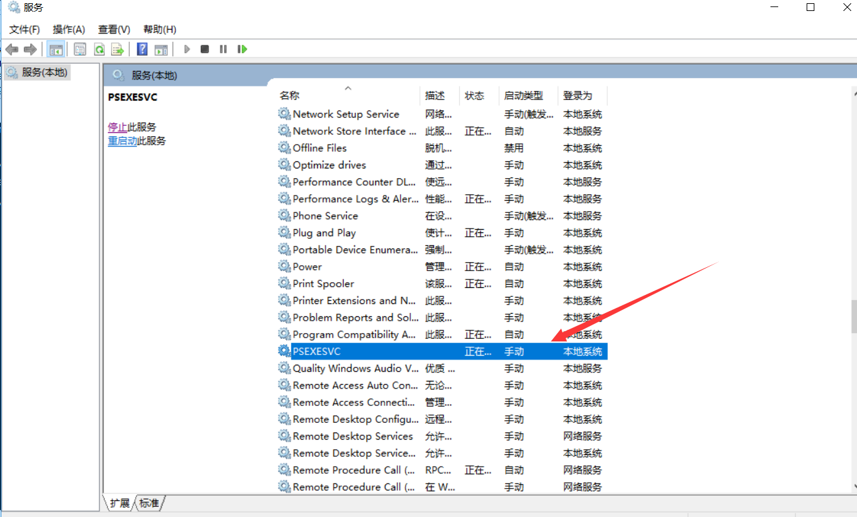The height and width of the screenshot is (517, 857).
Task: Open the Properties toolbar icon
Action: pyautogui.click(x=80, y=49)
